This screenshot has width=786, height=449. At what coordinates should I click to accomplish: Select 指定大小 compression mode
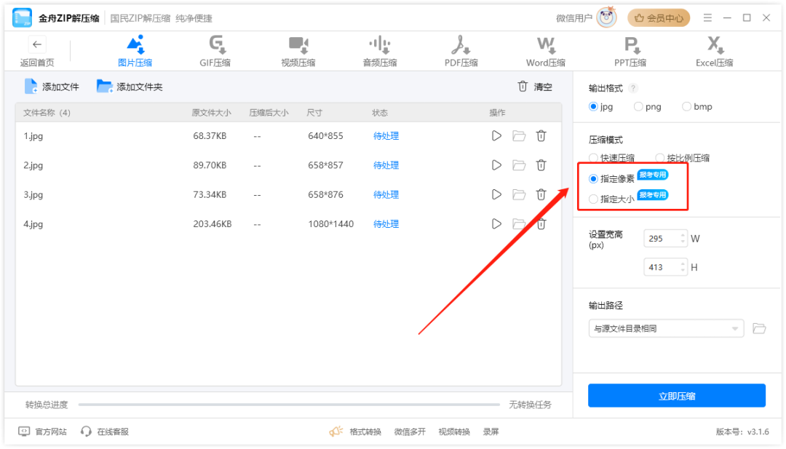click(x=594, y=199)
